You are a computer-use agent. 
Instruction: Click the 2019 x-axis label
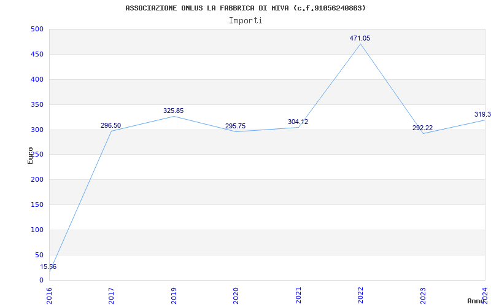[174, 295]
